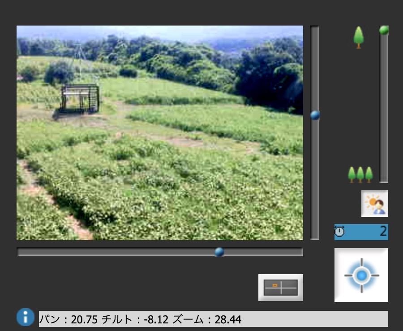Viewport: 403px width, 331px height.
Task: Click the blue control time remaining bar
Action: tap(361, 232)
